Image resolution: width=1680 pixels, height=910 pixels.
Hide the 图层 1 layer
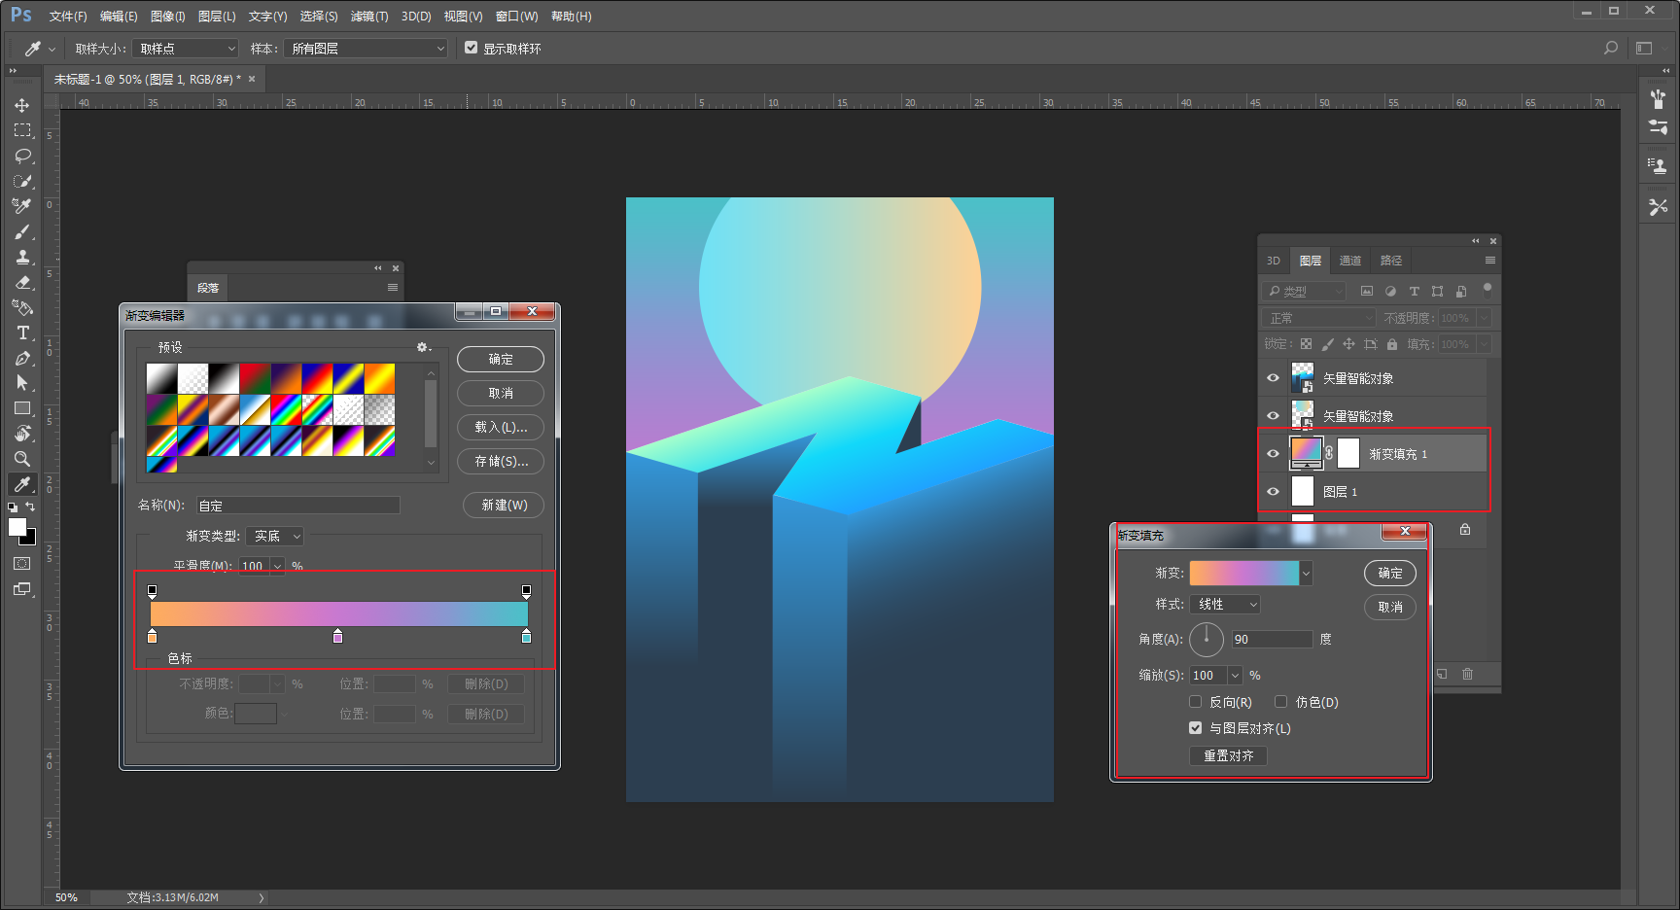point(1273,492)
